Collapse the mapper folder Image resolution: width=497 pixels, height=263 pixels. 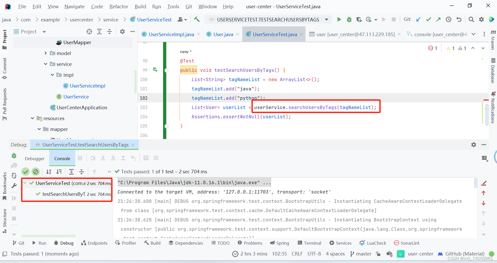[39, 129]
